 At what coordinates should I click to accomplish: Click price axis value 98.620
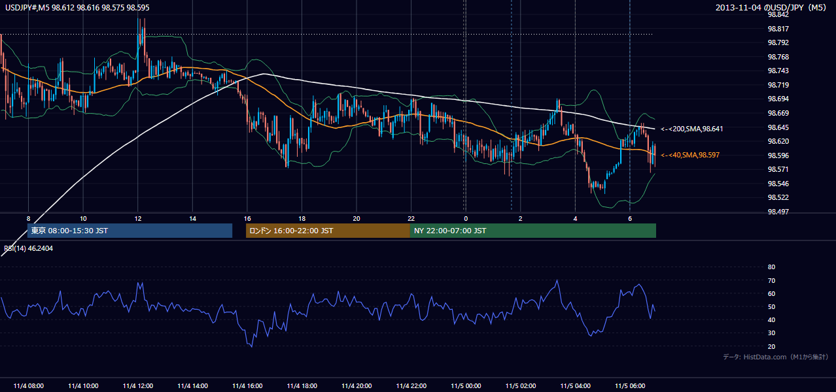coord(778,141)
